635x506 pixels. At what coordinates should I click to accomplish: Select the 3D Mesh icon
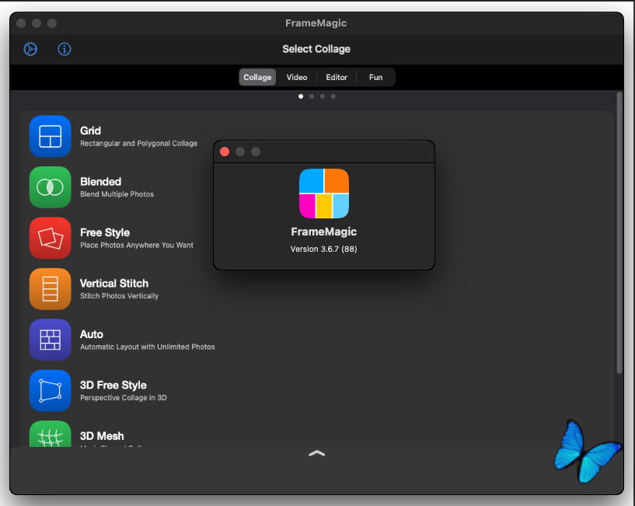(51, 434)
